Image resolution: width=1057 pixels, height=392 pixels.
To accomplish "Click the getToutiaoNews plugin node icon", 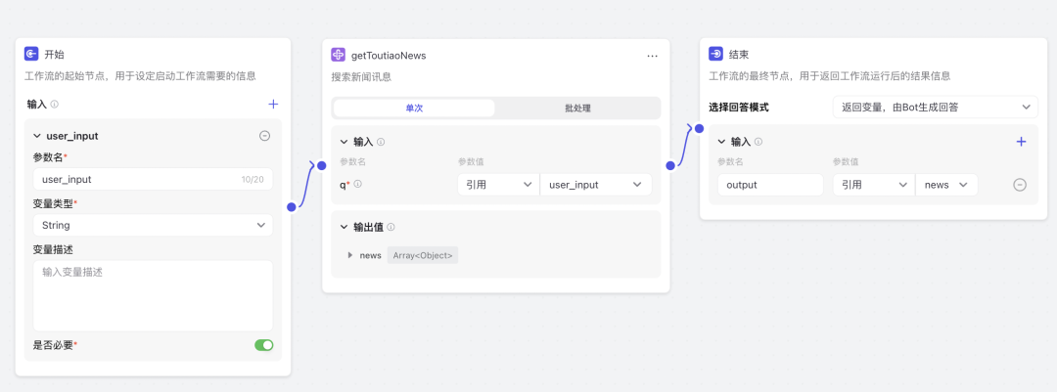I will pyautogui.click(x=339, y=55).
